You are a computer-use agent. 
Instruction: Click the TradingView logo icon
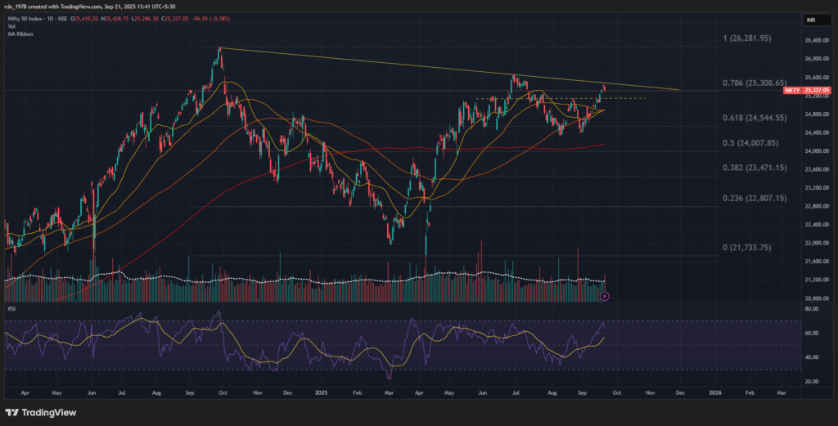[15, 411]
